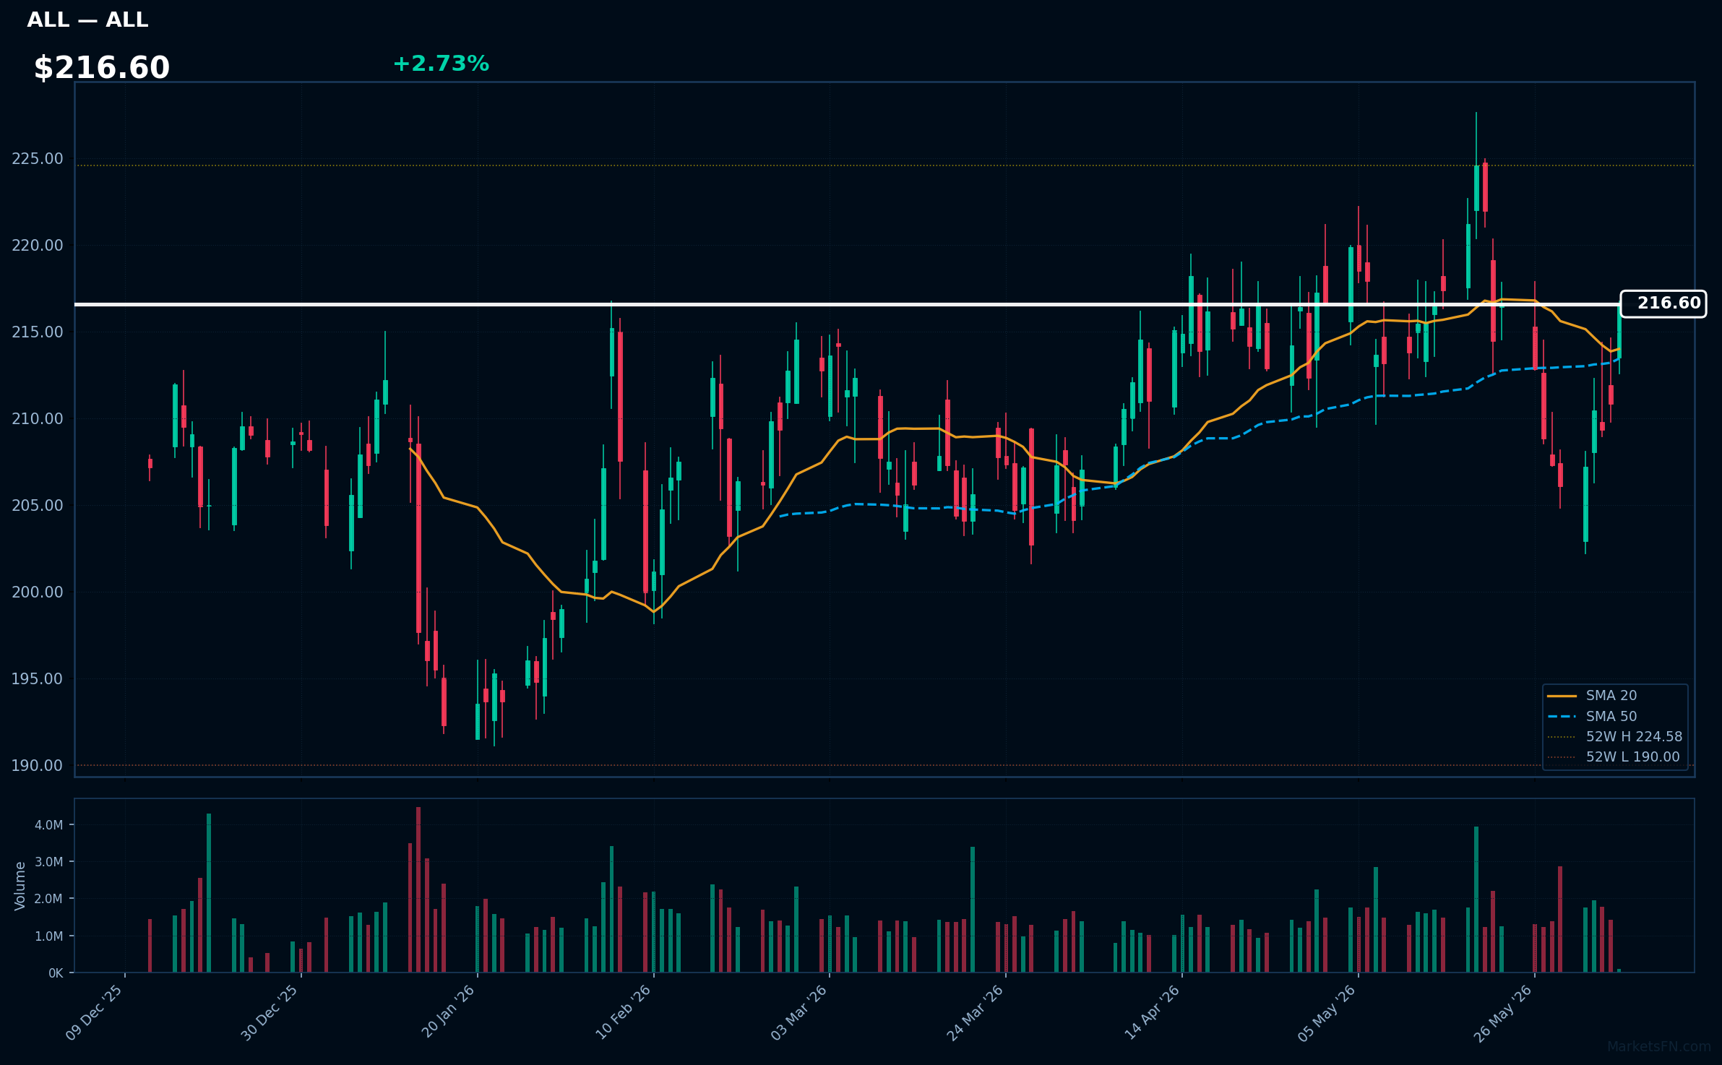Click the Volume axis title
1722x1065 pixels.
[x=20, y=886]
